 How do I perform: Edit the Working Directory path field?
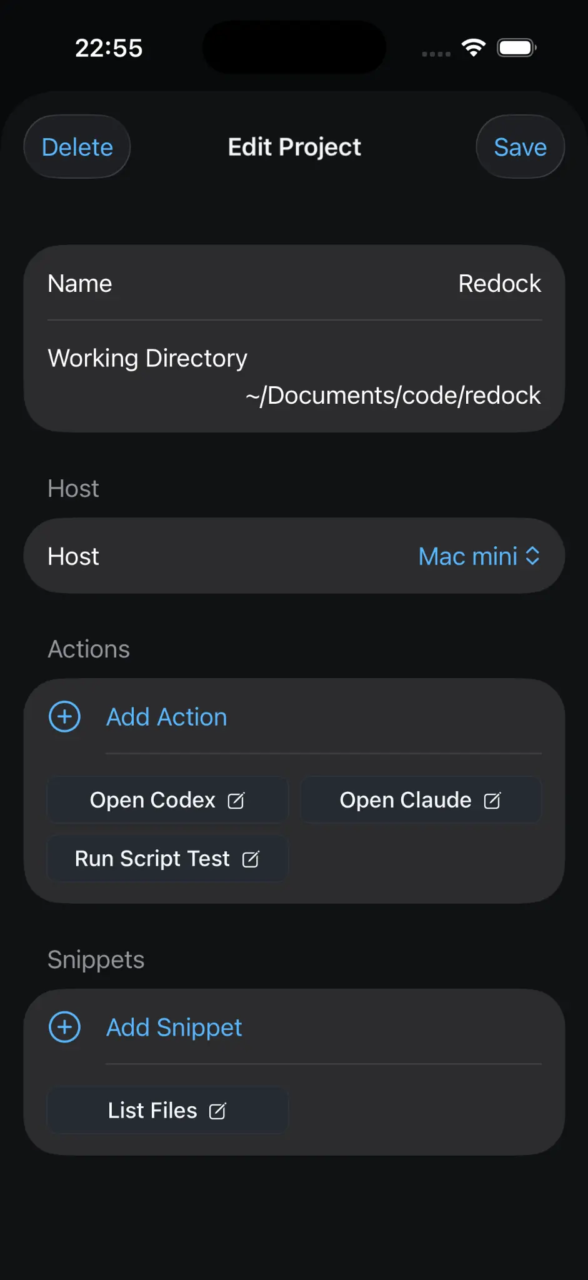point(294,376)
